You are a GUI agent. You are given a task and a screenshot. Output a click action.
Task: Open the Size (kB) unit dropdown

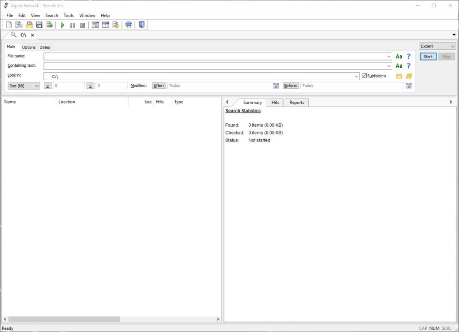click(x=24, y=86)
